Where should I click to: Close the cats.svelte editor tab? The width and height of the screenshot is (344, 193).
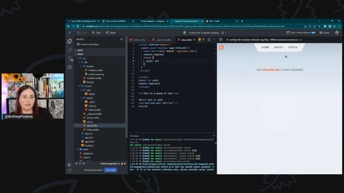194,40
